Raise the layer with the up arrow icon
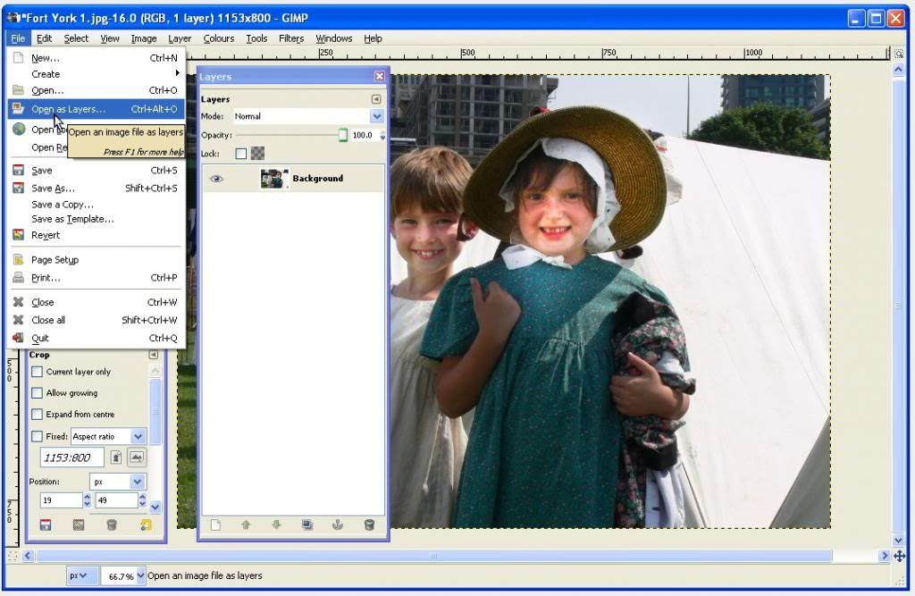Viewport: 915px width, 596px height. [x=246, y=525]
